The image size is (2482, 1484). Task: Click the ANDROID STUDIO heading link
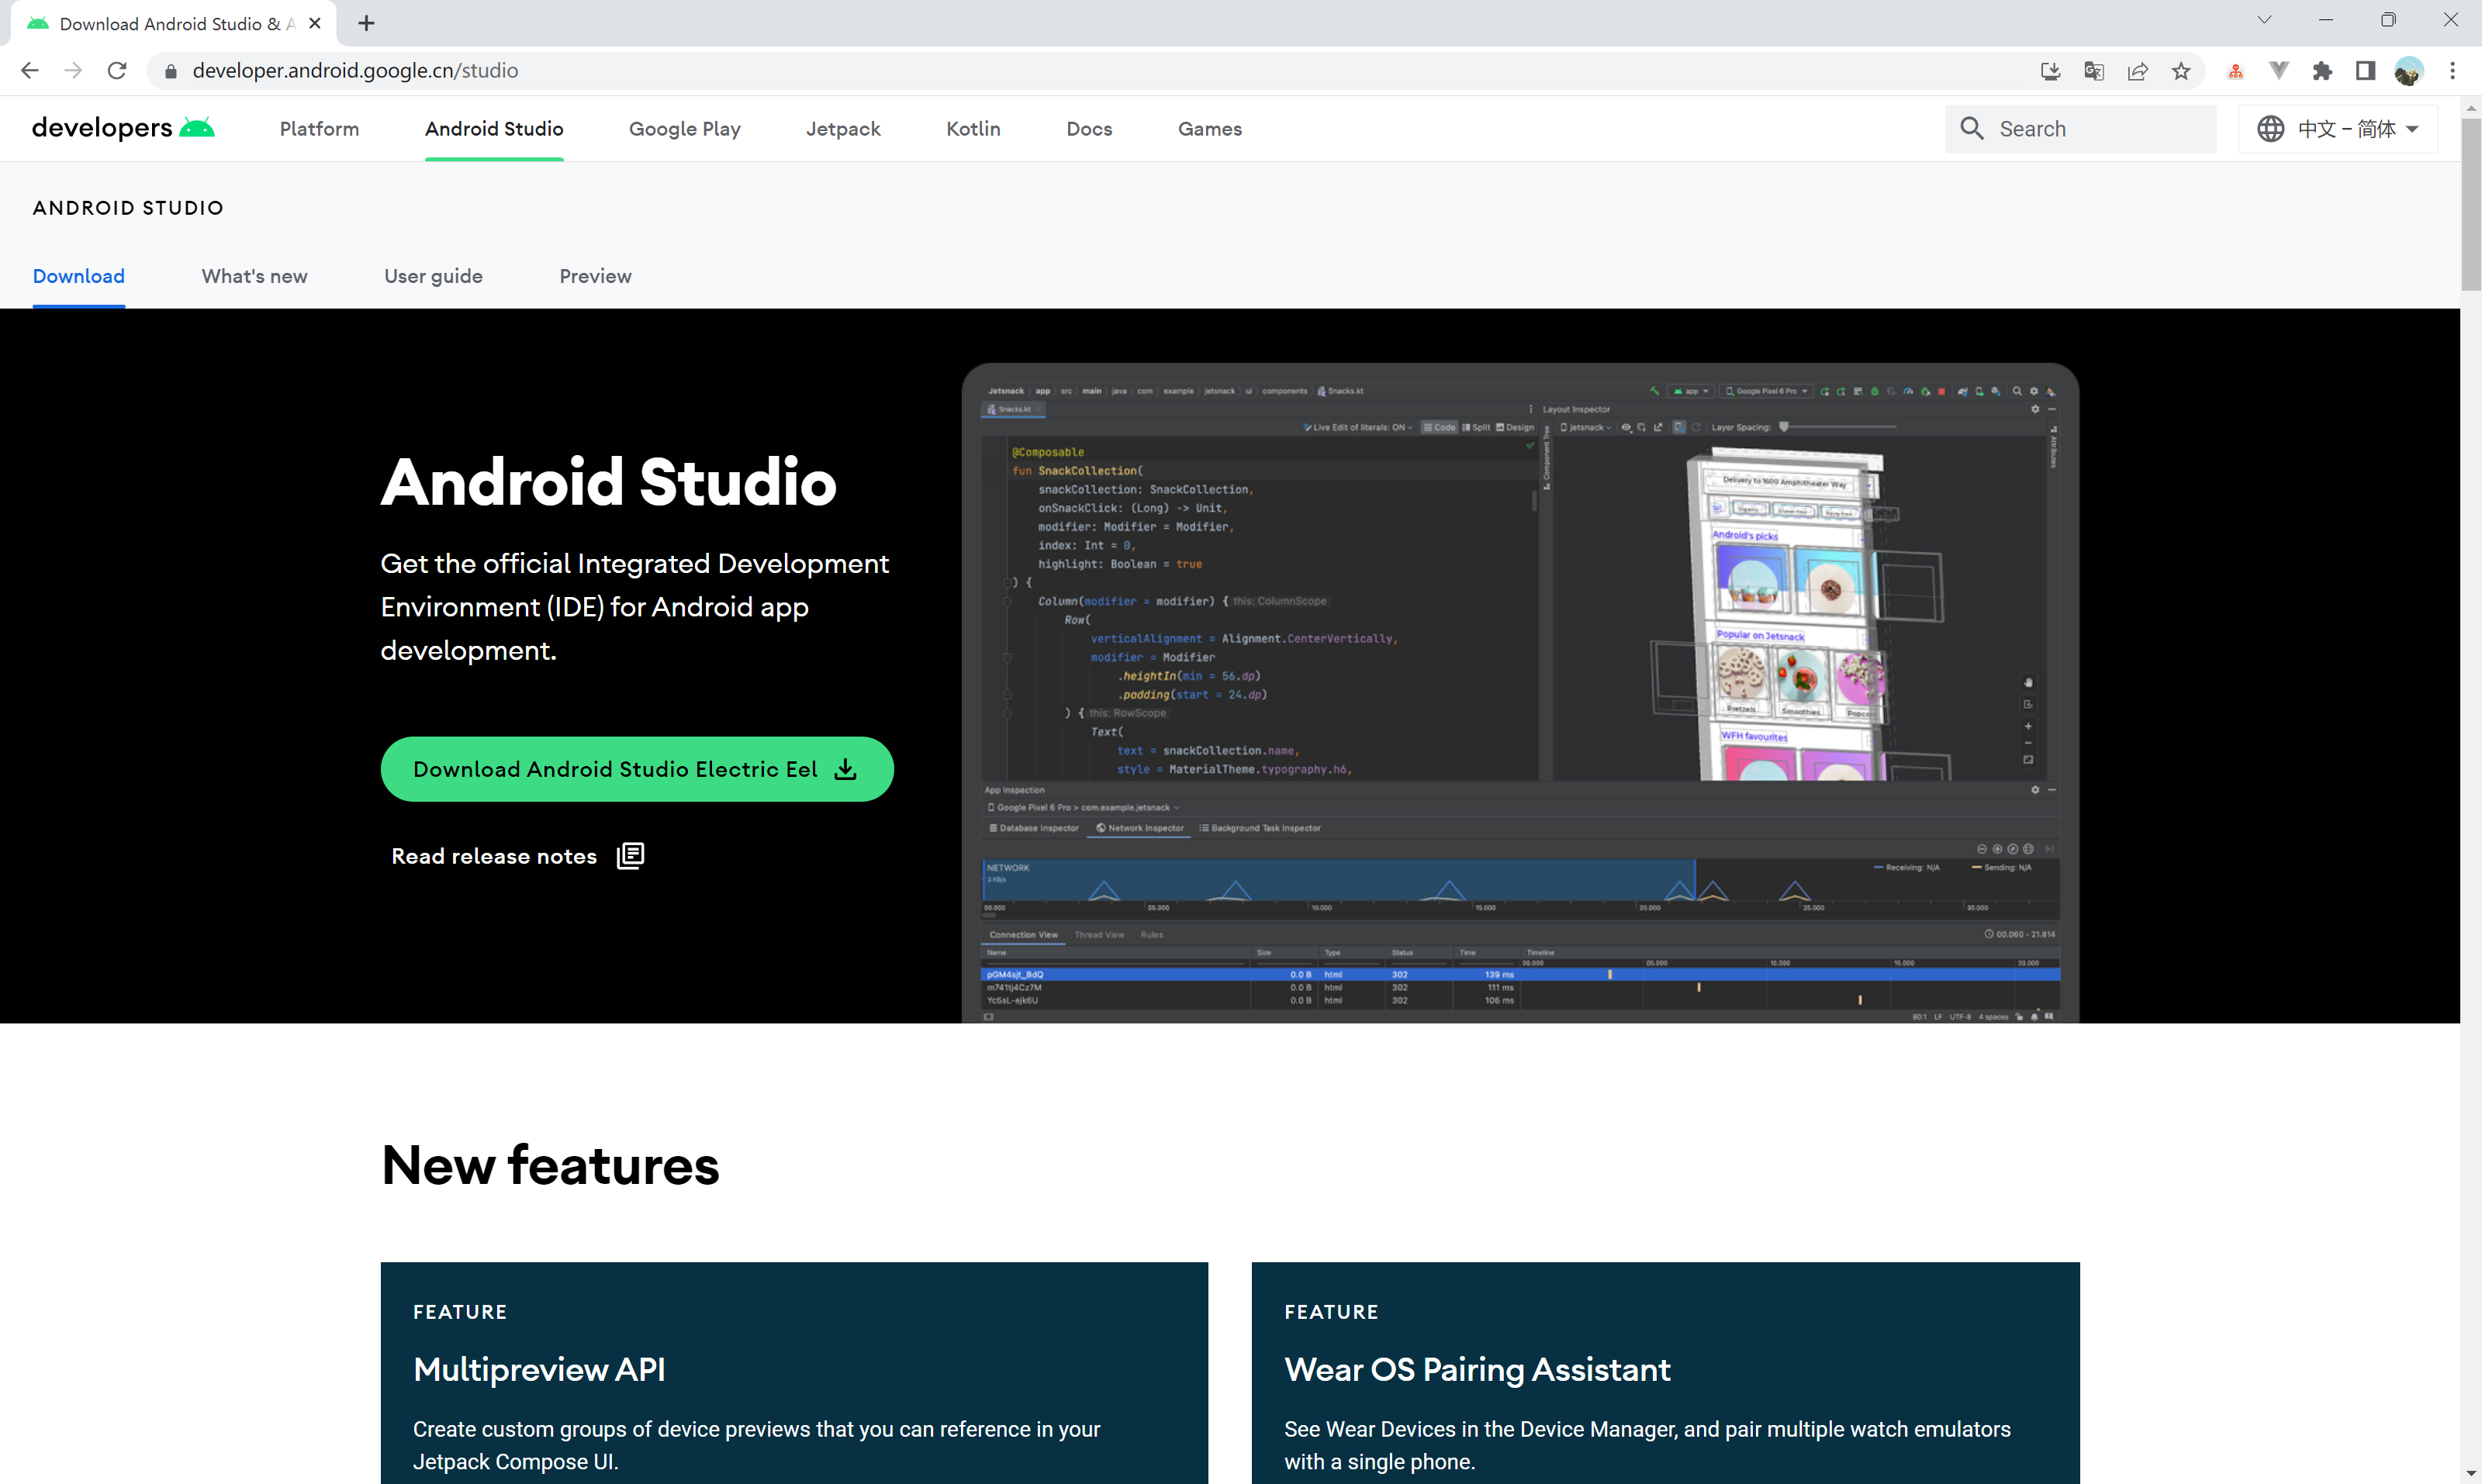[128, 208]
